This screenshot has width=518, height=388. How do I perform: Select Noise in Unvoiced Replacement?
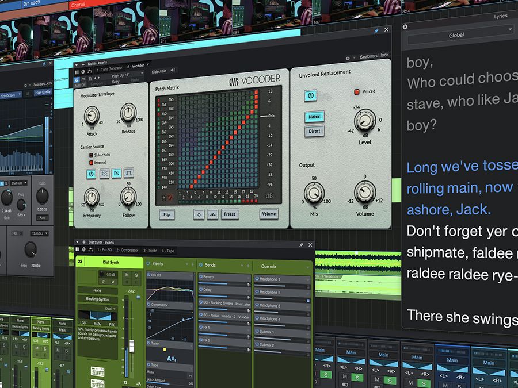[314, 117]
